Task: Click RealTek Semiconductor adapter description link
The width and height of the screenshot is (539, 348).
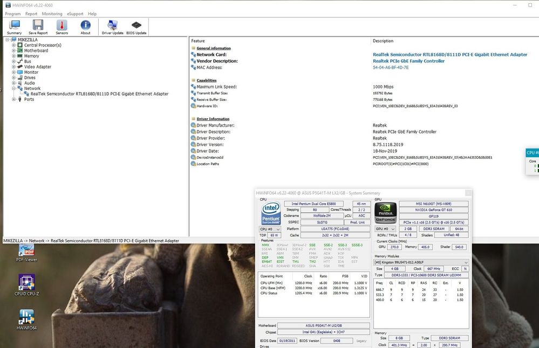Action: click(450, 54)
